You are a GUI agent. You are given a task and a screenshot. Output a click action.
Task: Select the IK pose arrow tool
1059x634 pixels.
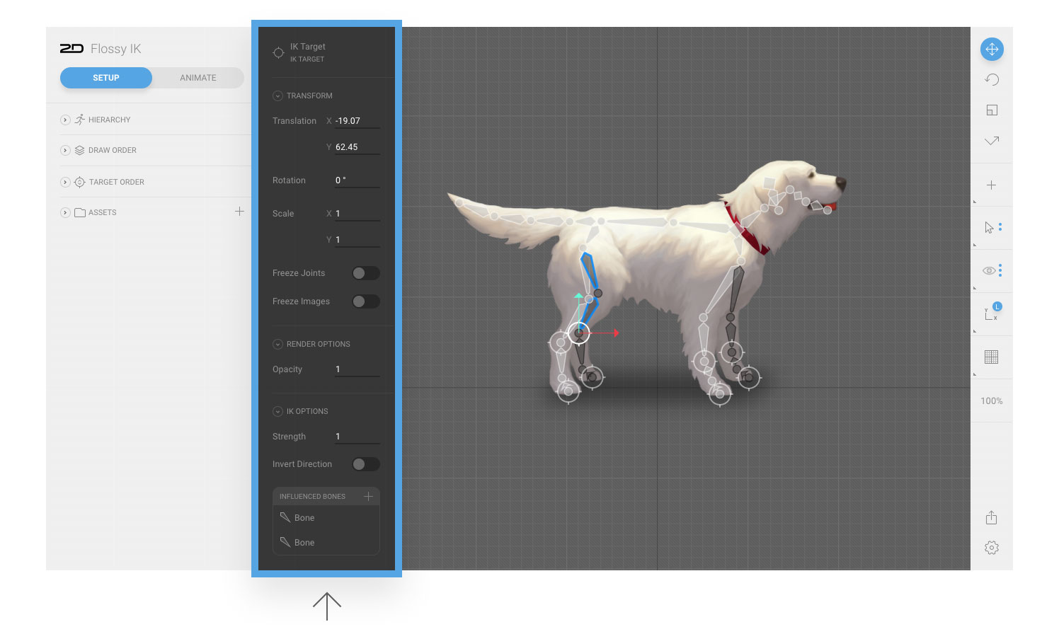tap(992, 141)
